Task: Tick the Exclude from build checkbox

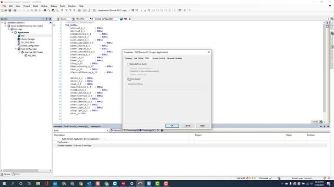Action: [x=128, y=64]
